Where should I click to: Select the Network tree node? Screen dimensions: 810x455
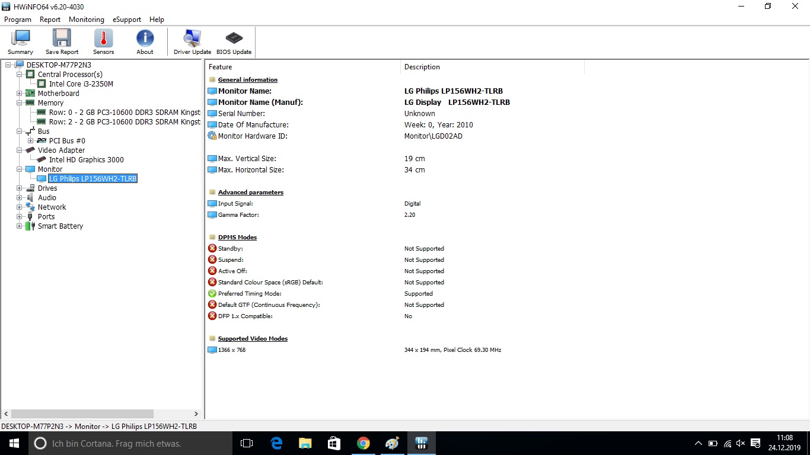point(52,207)
